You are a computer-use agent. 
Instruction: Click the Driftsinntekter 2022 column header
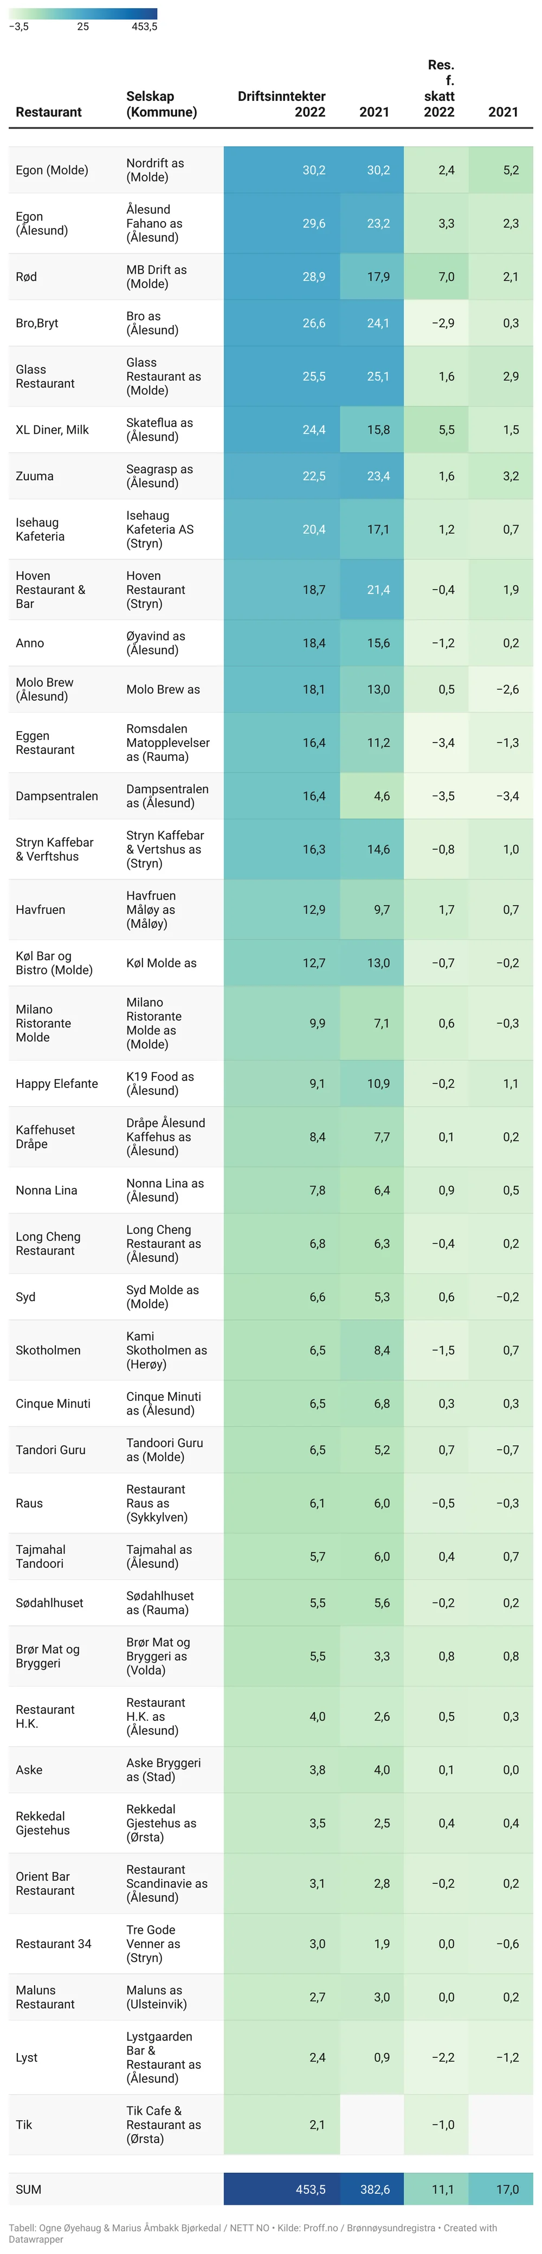click(x=281, y=104)
